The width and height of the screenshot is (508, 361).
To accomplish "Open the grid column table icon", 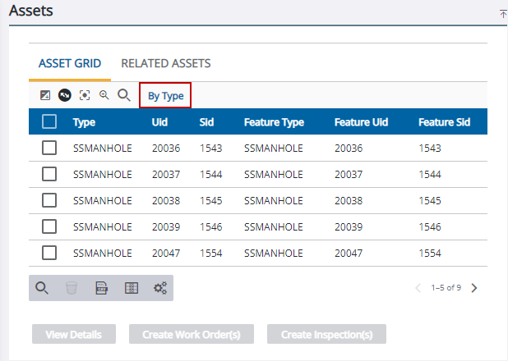I will click(131, 288).
